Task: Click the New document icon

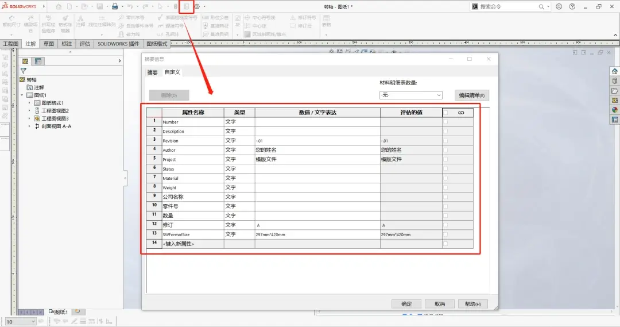Action: click(69, 7)
